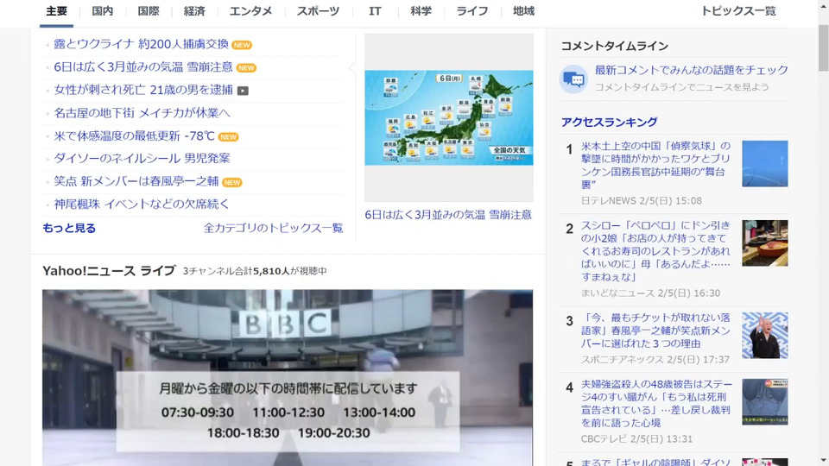Image resolution: width=829 pixels, height=466 pixels.
Task: Click the ranking 4 article thumbnail
Action: (764, 401)
